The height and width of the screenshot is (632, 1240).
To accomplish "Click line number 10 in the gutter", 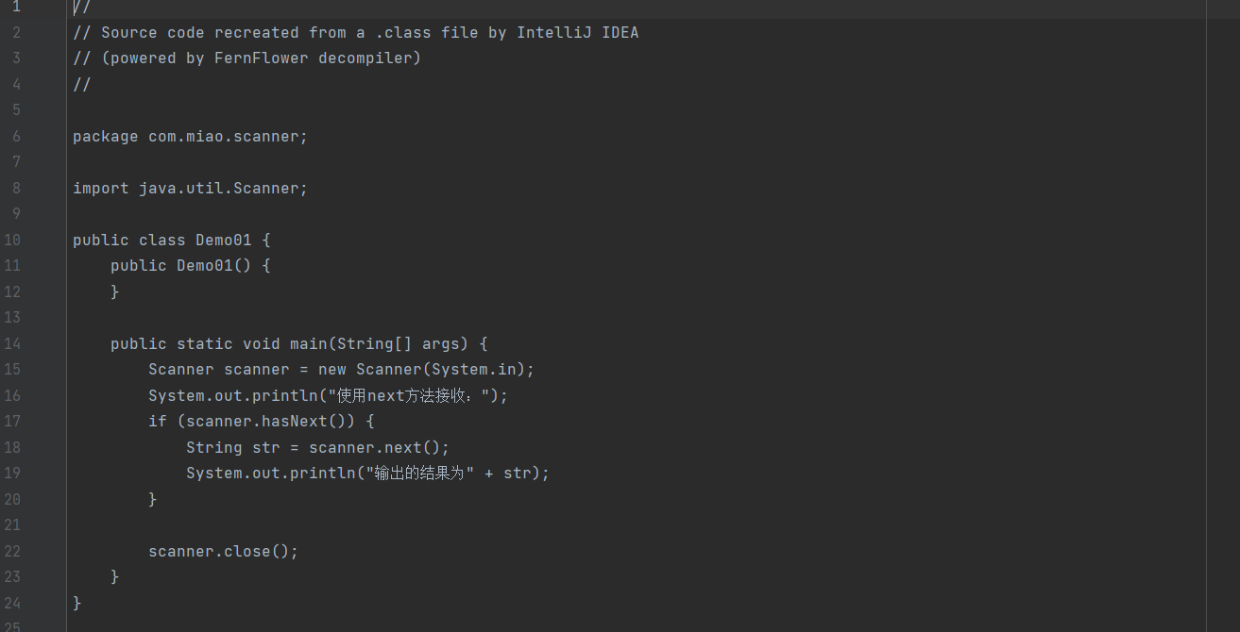I will click(x=12, y=241).
